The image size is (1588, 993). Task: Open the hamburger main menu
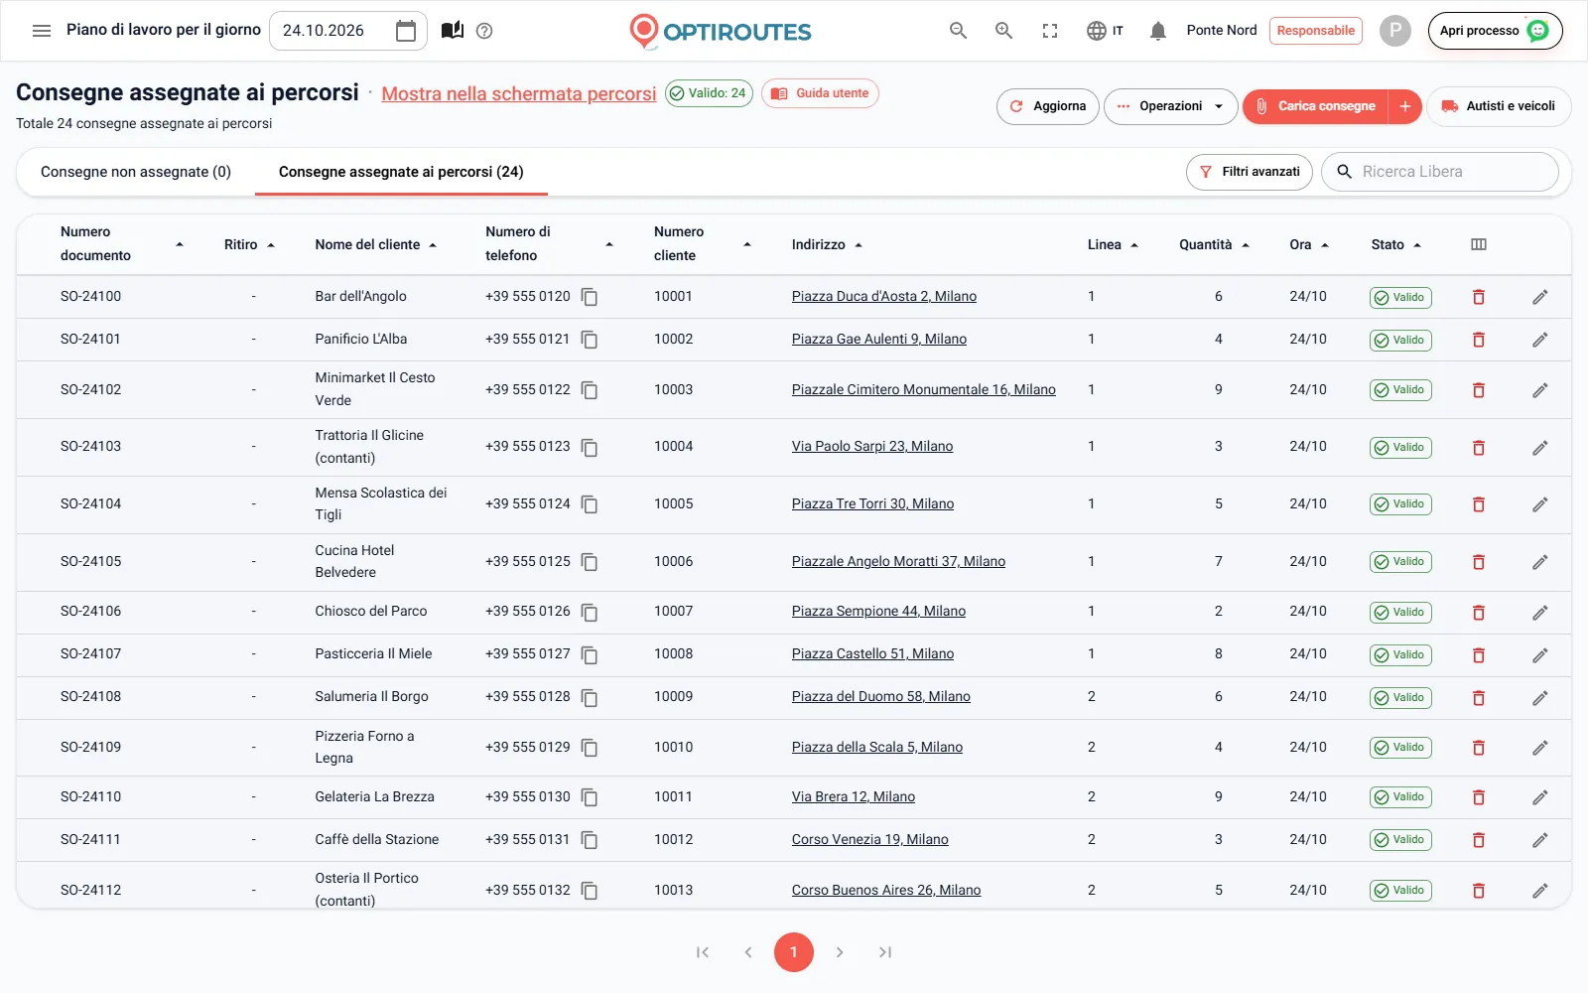coord(42,31)
